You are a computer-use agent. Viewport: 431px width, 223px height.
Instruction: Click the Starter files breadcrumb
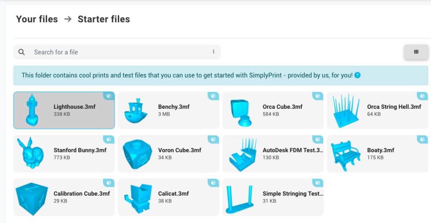[x=104, y=19]
